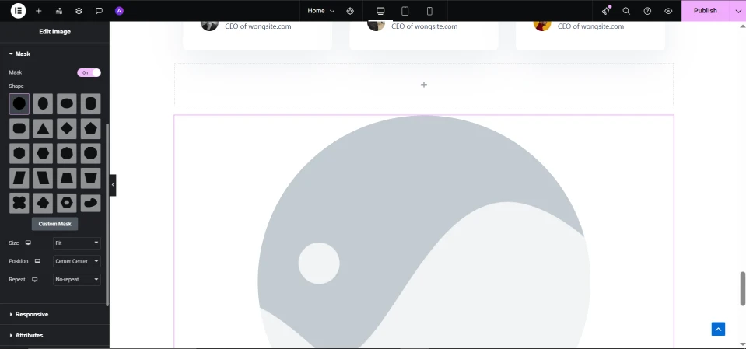Open the Publish options arrow
This screenshot has width=746, height=349.
(738, 11)
